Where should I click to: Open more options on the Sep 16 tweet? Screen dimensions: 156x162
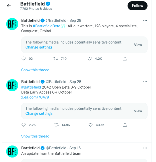click(145, 148)
